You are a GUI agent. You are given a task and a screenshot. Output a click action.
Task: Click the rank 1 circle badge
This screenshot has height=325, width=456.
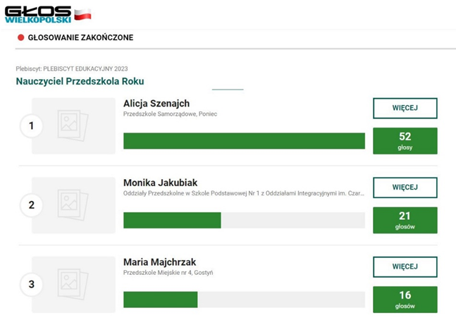[31, 126]
